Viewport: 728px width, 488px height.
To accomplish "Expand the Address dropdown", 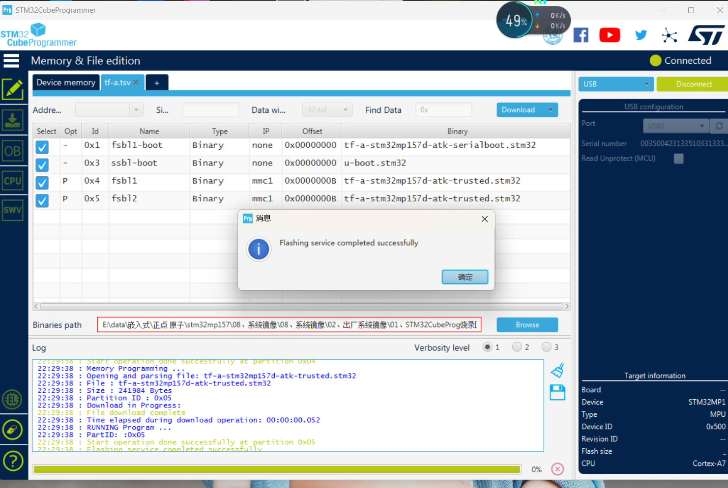I will [x=136, y=110].
